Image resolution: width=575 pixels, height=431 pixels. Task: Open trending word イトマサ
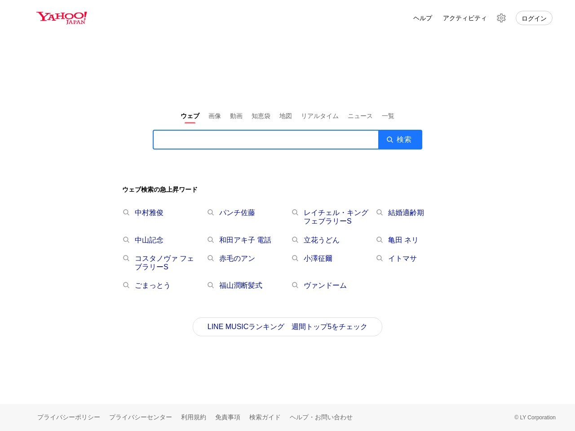point(402,259)
